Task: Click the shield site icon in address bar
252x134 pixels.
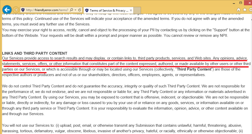Action: point(23,10)
